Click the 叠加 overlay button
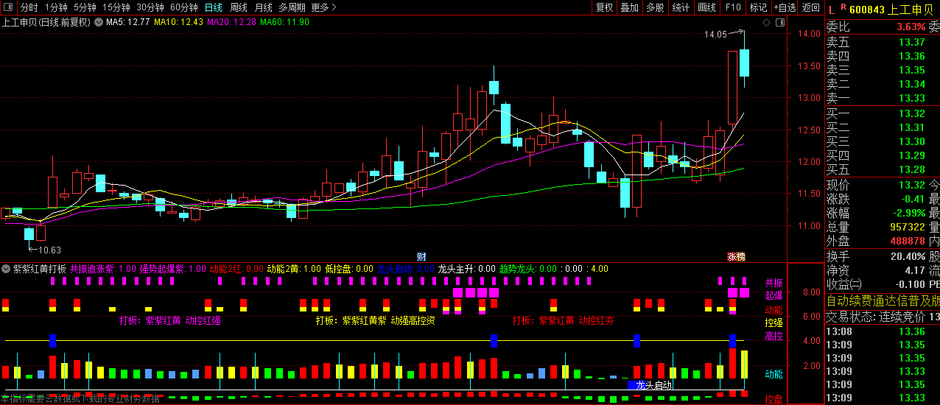The width and height of the screenshot is (940, 405). pos(629,7)
